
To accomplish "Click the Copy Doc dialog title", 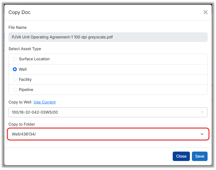I will click(x=19, y=12).
